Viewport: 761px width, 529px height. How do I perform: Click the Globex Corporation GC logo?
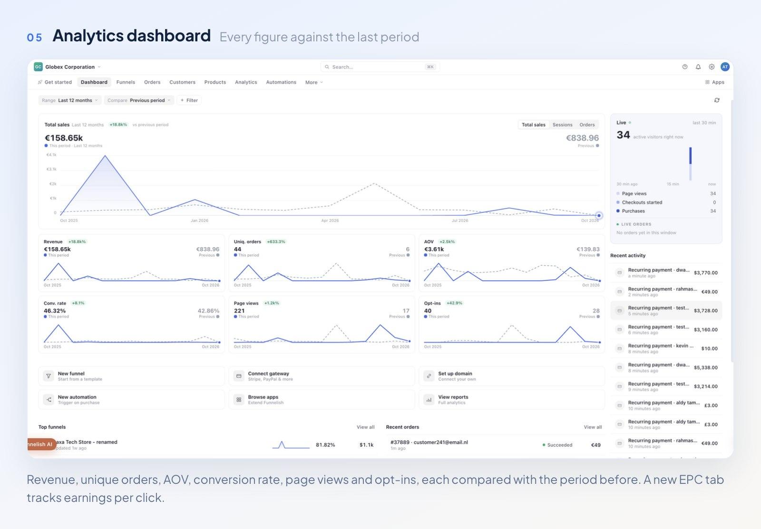tap(38, 67)
